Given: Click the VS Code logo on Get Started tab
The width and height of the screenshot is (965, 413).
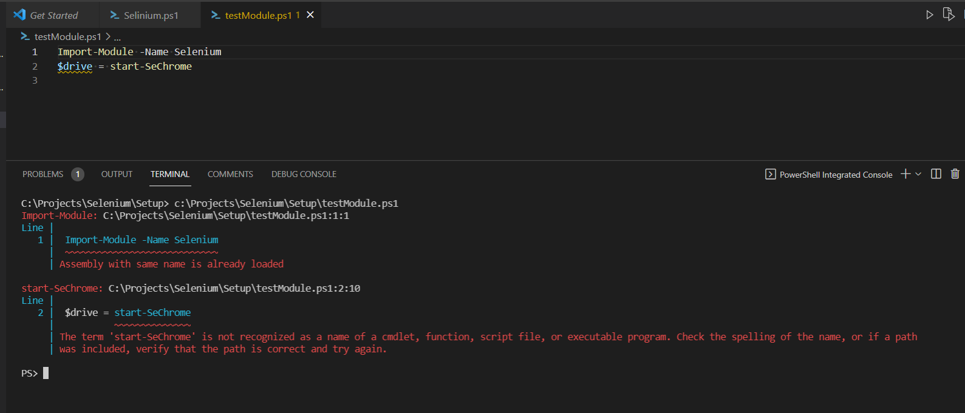Looking at the screenshot, I should (19, 15).
